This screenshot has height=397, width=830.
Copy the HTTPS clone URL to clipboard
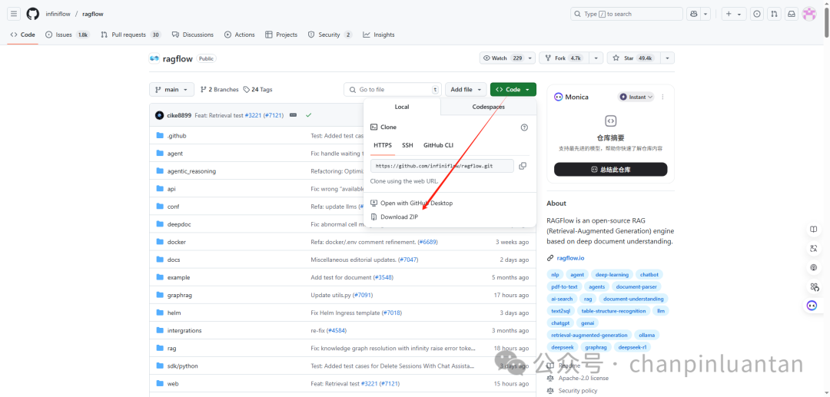click(x=523, y=165)
